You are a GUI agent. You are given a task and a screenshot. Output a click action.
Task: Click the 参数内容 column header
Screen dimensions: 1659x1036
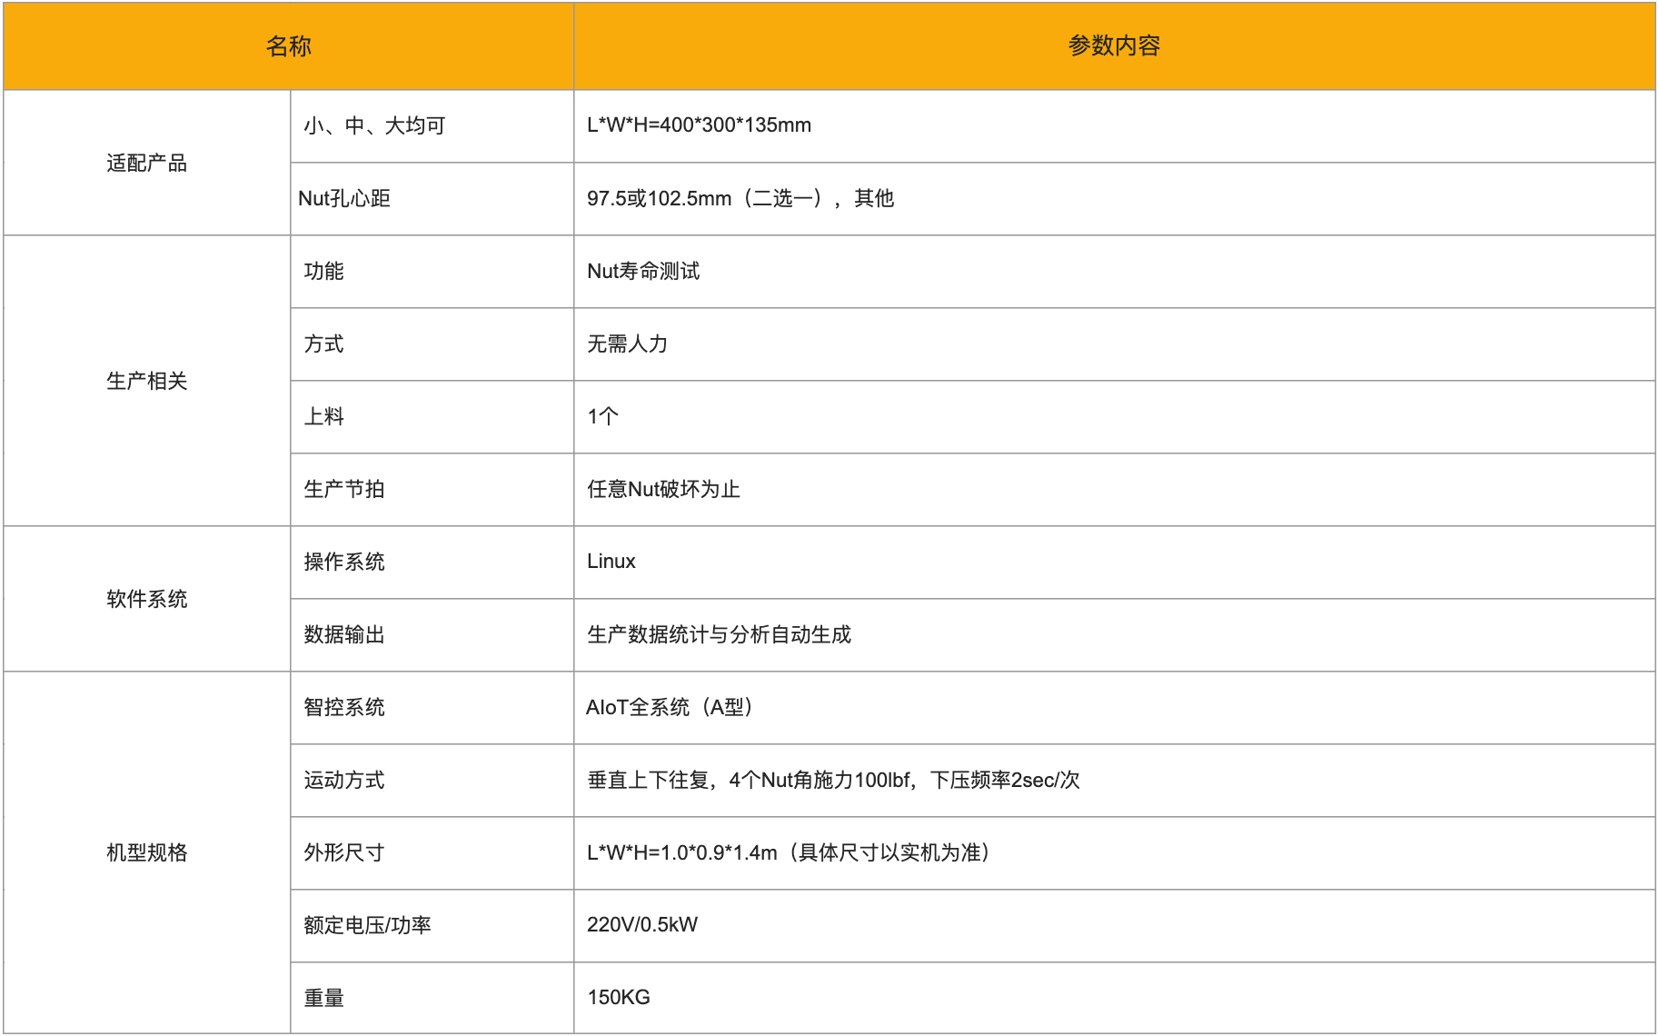pyautogui.click(x=1113, y=46)
